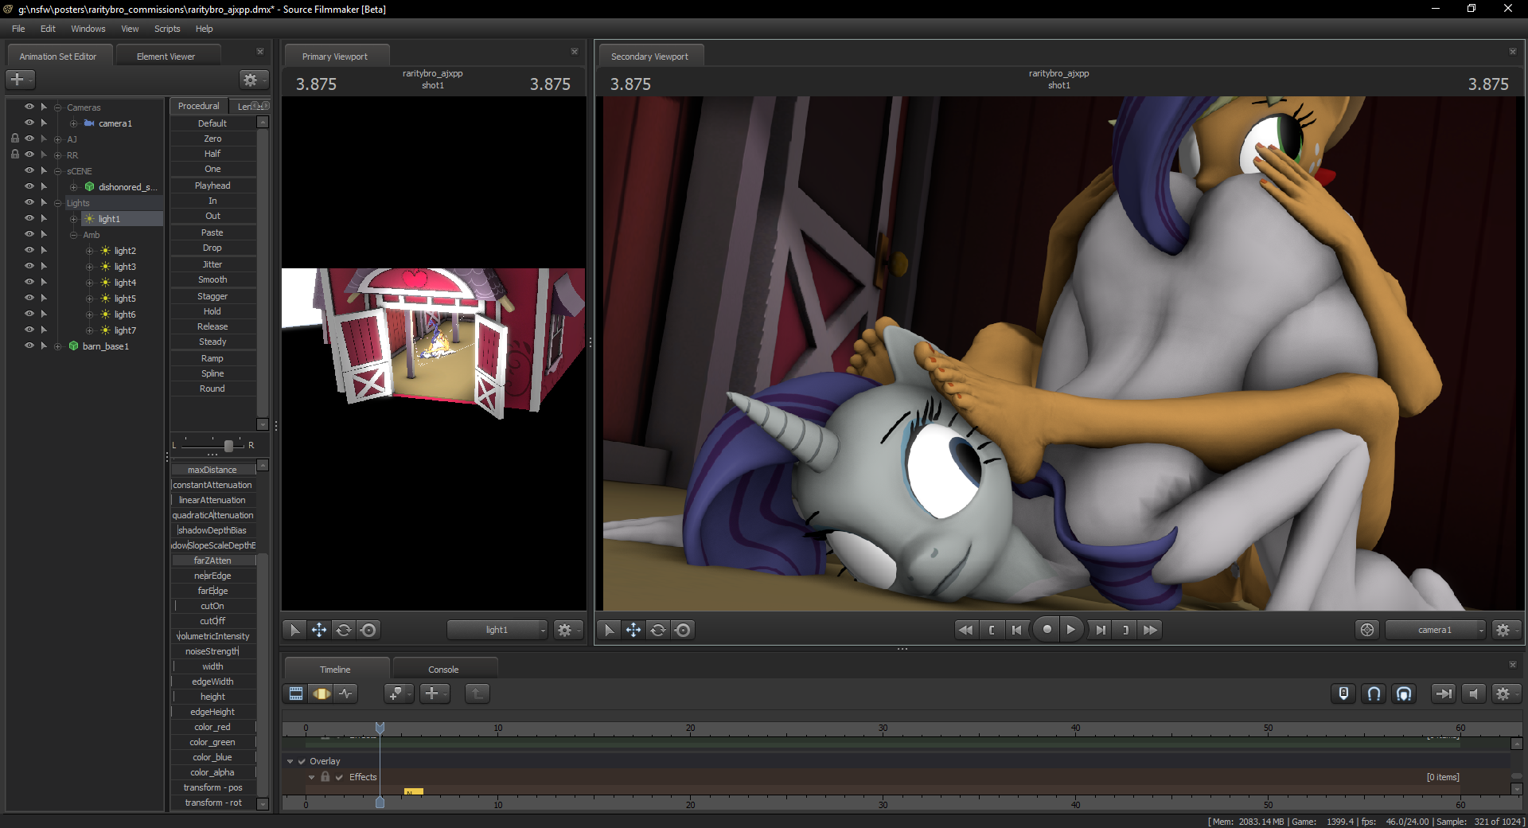Click the add animation set plus button
The height and width of the screenshot is (828, 1528).
tap(18, 80)
